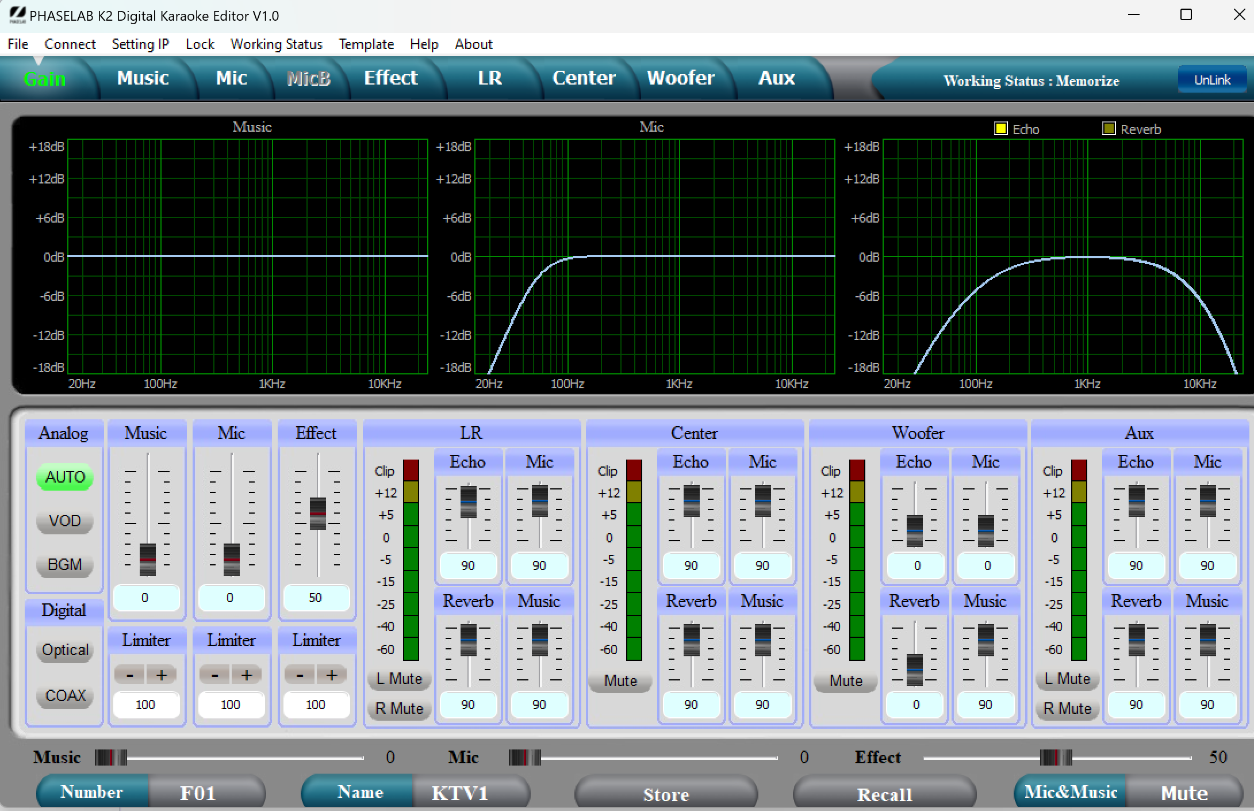Open the Woofer tab
This screenshot has width=1254, height=811.
coord(681,78)
